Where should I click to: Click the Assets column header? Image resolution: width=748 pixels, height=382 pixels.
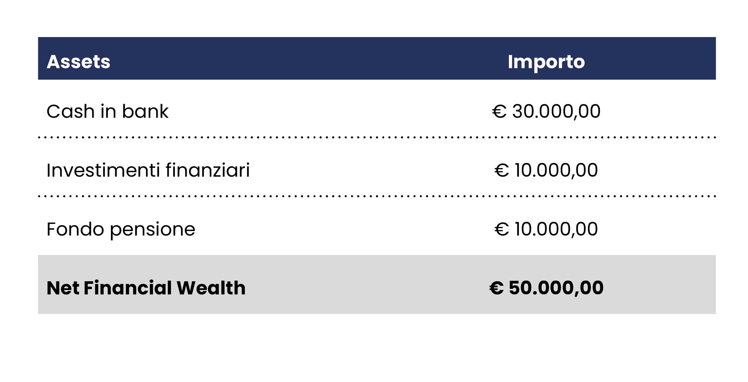tap(78, 62)
